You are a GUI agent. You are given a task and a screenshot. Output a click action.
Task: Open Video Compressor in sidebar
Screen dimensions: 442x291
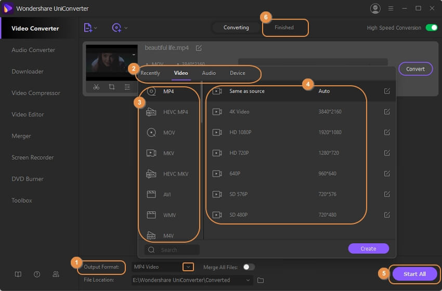tap(36, 93)
